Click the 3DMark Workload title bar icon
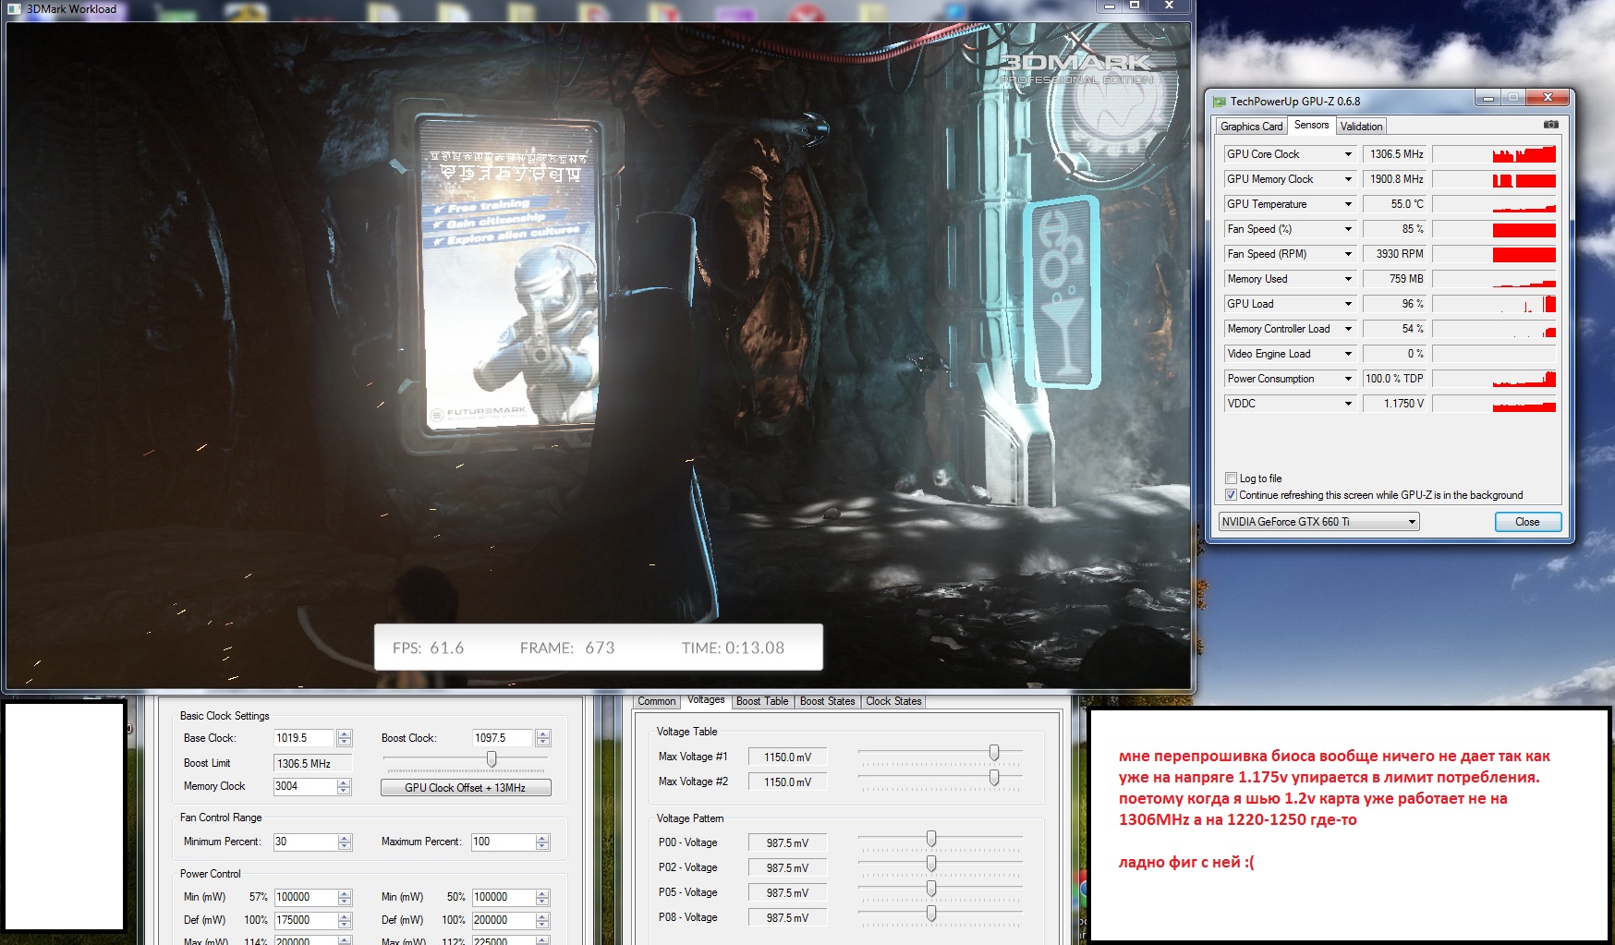The image size is (1615, 945). pos(14,8)
